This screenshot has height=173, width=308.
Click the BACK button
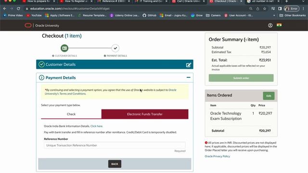click(115, 164)
